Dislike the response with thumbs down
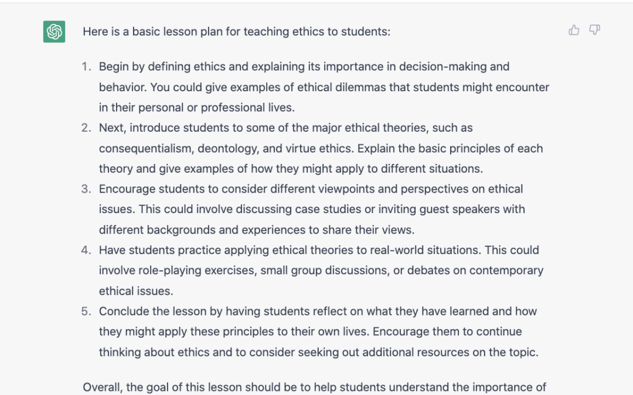 (x=594, y=30)
